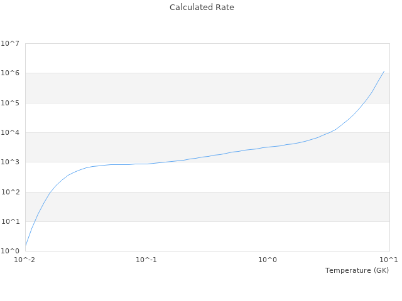Select the 10^2 label on the vertical axis
The image size is (402, 301).
pos(10,192)
